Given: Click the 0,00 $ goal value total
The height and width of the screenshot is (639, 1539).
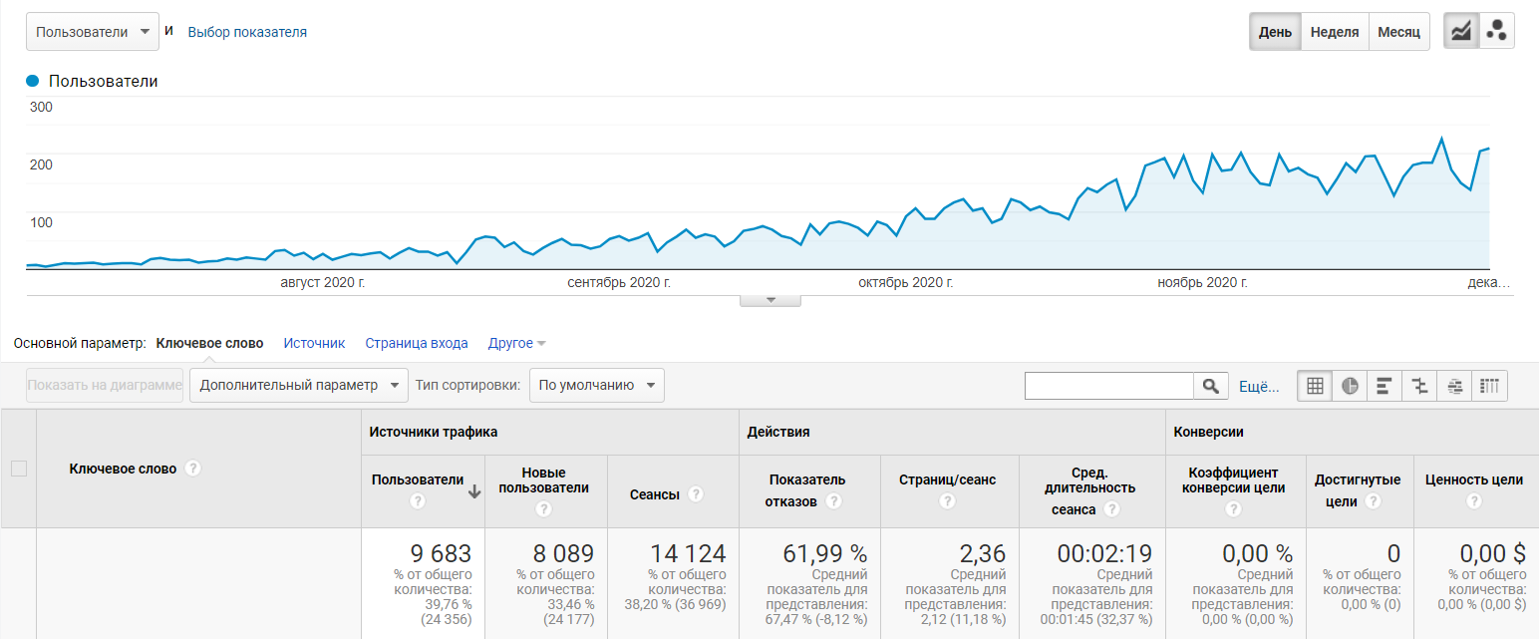Looking at the screenshot, I should click(x=1492, y=553).
